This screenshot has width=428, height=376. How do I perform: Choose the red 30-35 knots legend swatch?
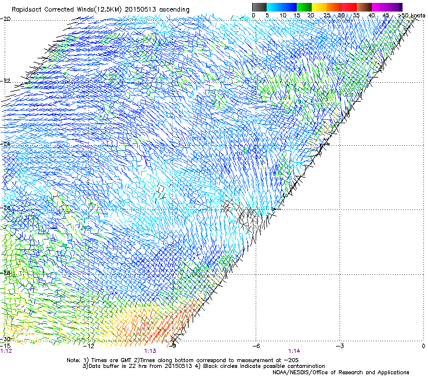click(x=349, y=7)
